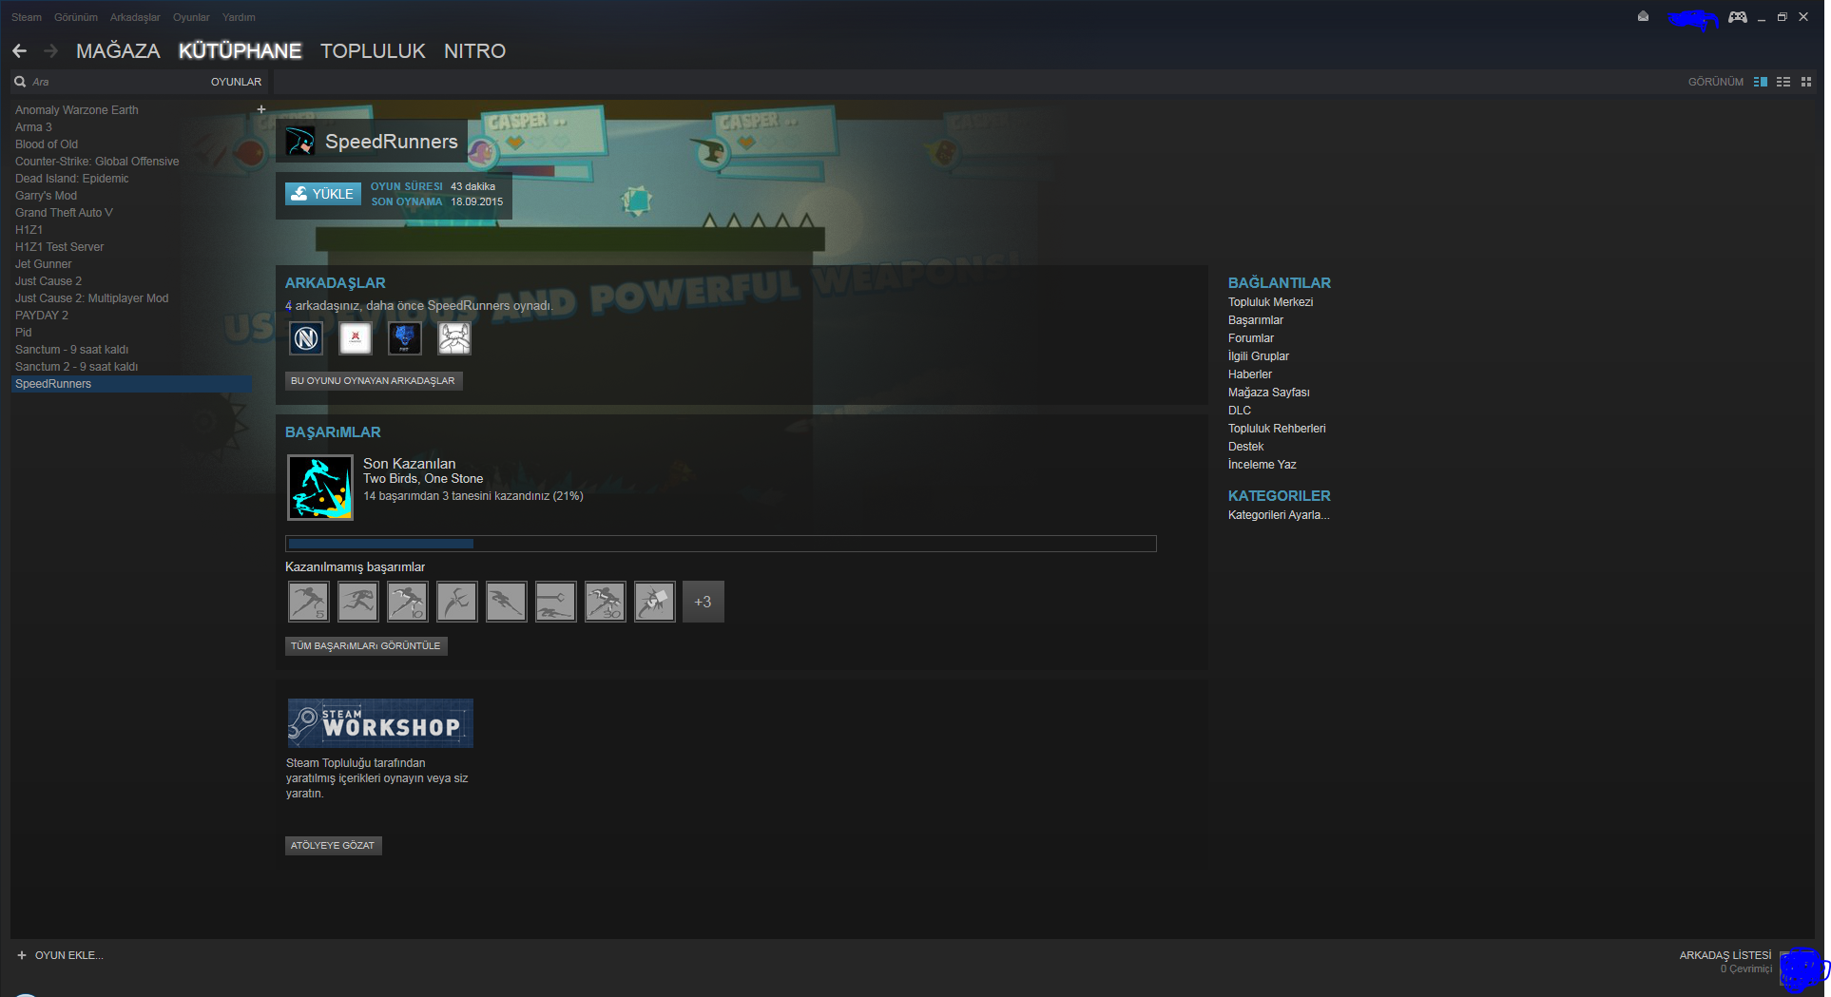Open Forumlar link
The height and width of the screenshot is (997, 1831).
tap(1251, 338)
